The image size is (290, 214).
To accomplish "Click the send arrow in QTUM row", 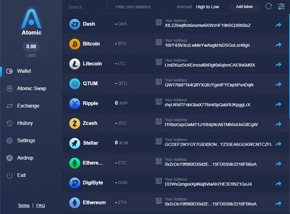I will click(278, 84).
